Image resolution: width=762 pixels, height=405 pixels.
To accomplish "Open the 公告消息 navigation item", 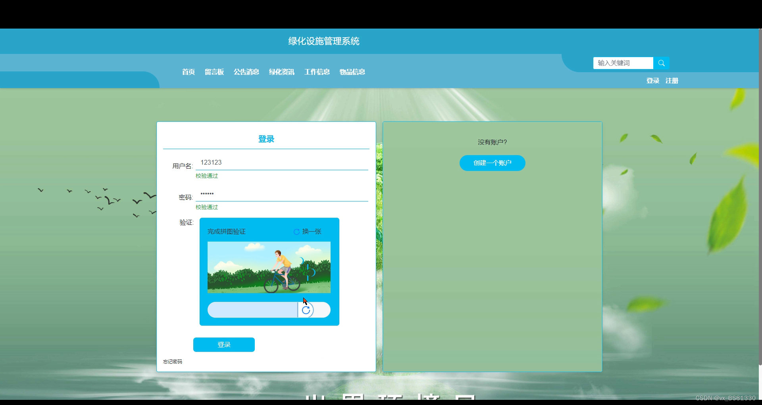I will 246,72.
